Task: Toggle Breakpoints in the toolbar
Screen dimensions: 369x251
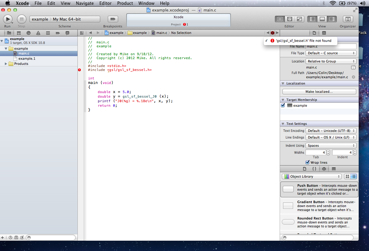Action: coord(113,19)
